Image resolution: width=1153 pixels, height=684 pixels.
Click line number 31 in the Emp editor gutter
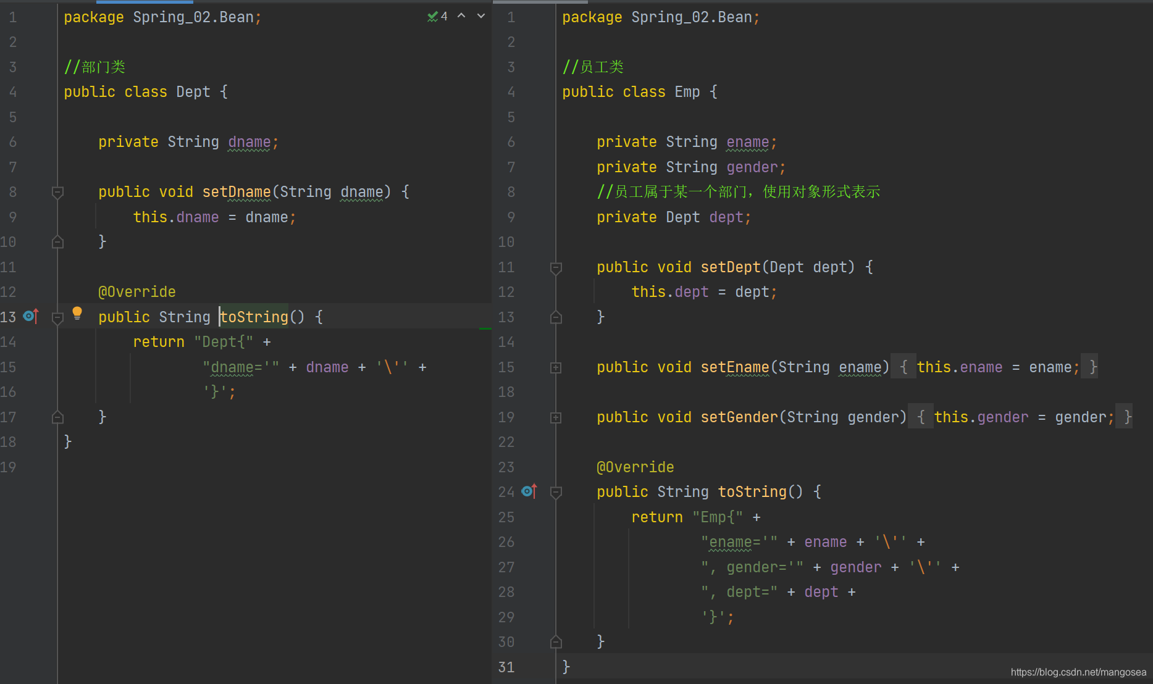click(x=506, y=667)
